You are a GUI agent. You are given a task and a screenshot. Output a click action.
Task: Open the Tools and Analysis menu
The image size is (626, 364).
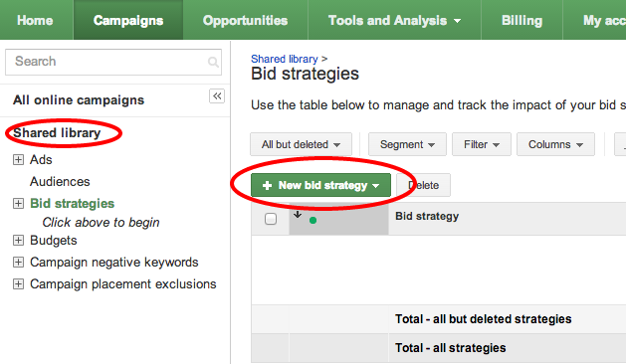click(x=394, y=20)
